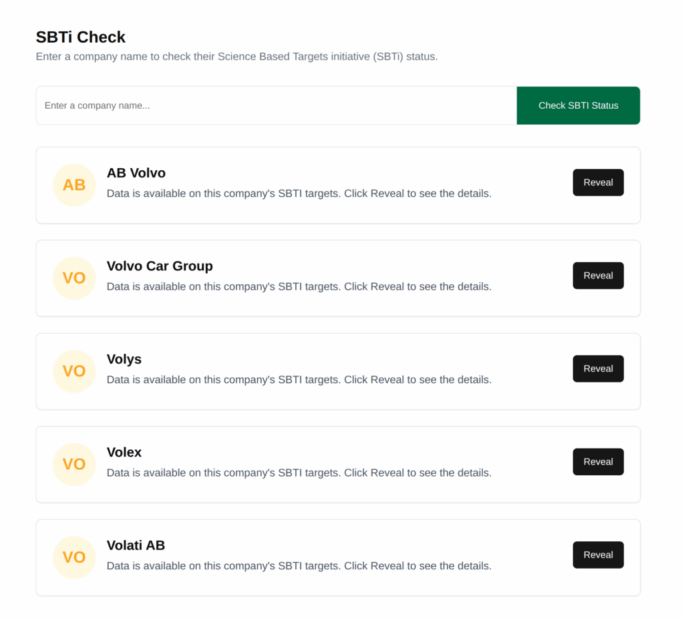Image resolution: width=684 pixels, height=618 pixels.
Task: Select the Volys search result entry
Action: coord(338,371)
